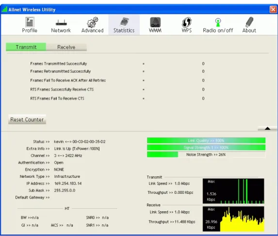Image resolution: width=278 pixels, height=236 pixels.
Task: Click the MCS >> n/a value
Action: pos(62,225)
